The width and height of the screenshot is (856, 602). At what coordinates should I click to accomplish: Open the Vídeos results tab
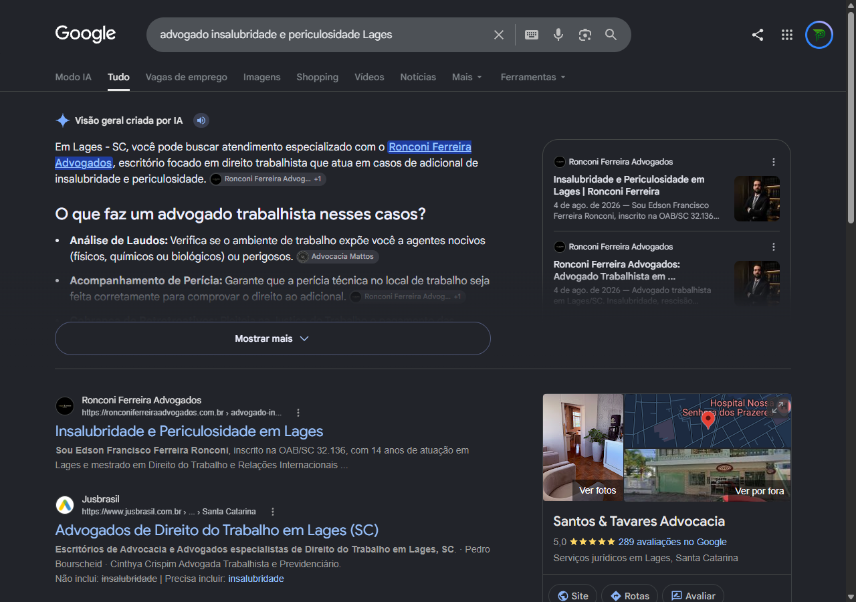pyautogui.click(x=369, y=77)
